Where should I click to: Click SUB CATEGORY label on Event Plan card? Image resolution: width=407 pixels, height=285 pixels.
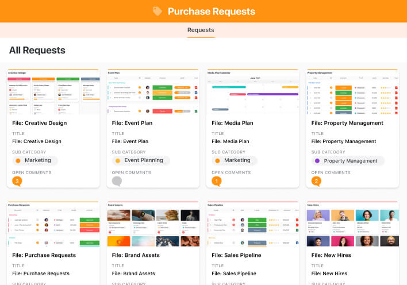(129, 152)
